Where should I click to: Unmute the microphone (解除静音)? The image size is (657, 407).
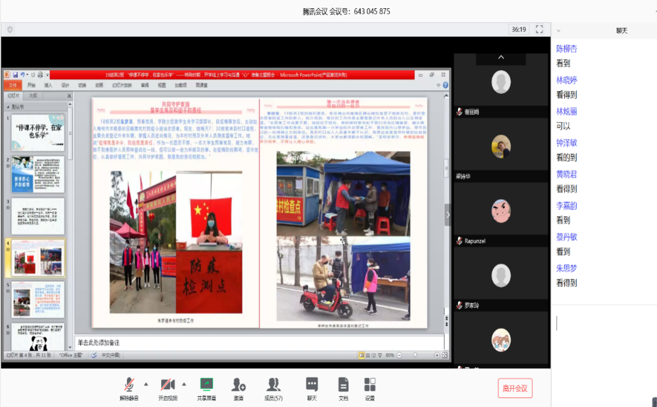point(129,385)
